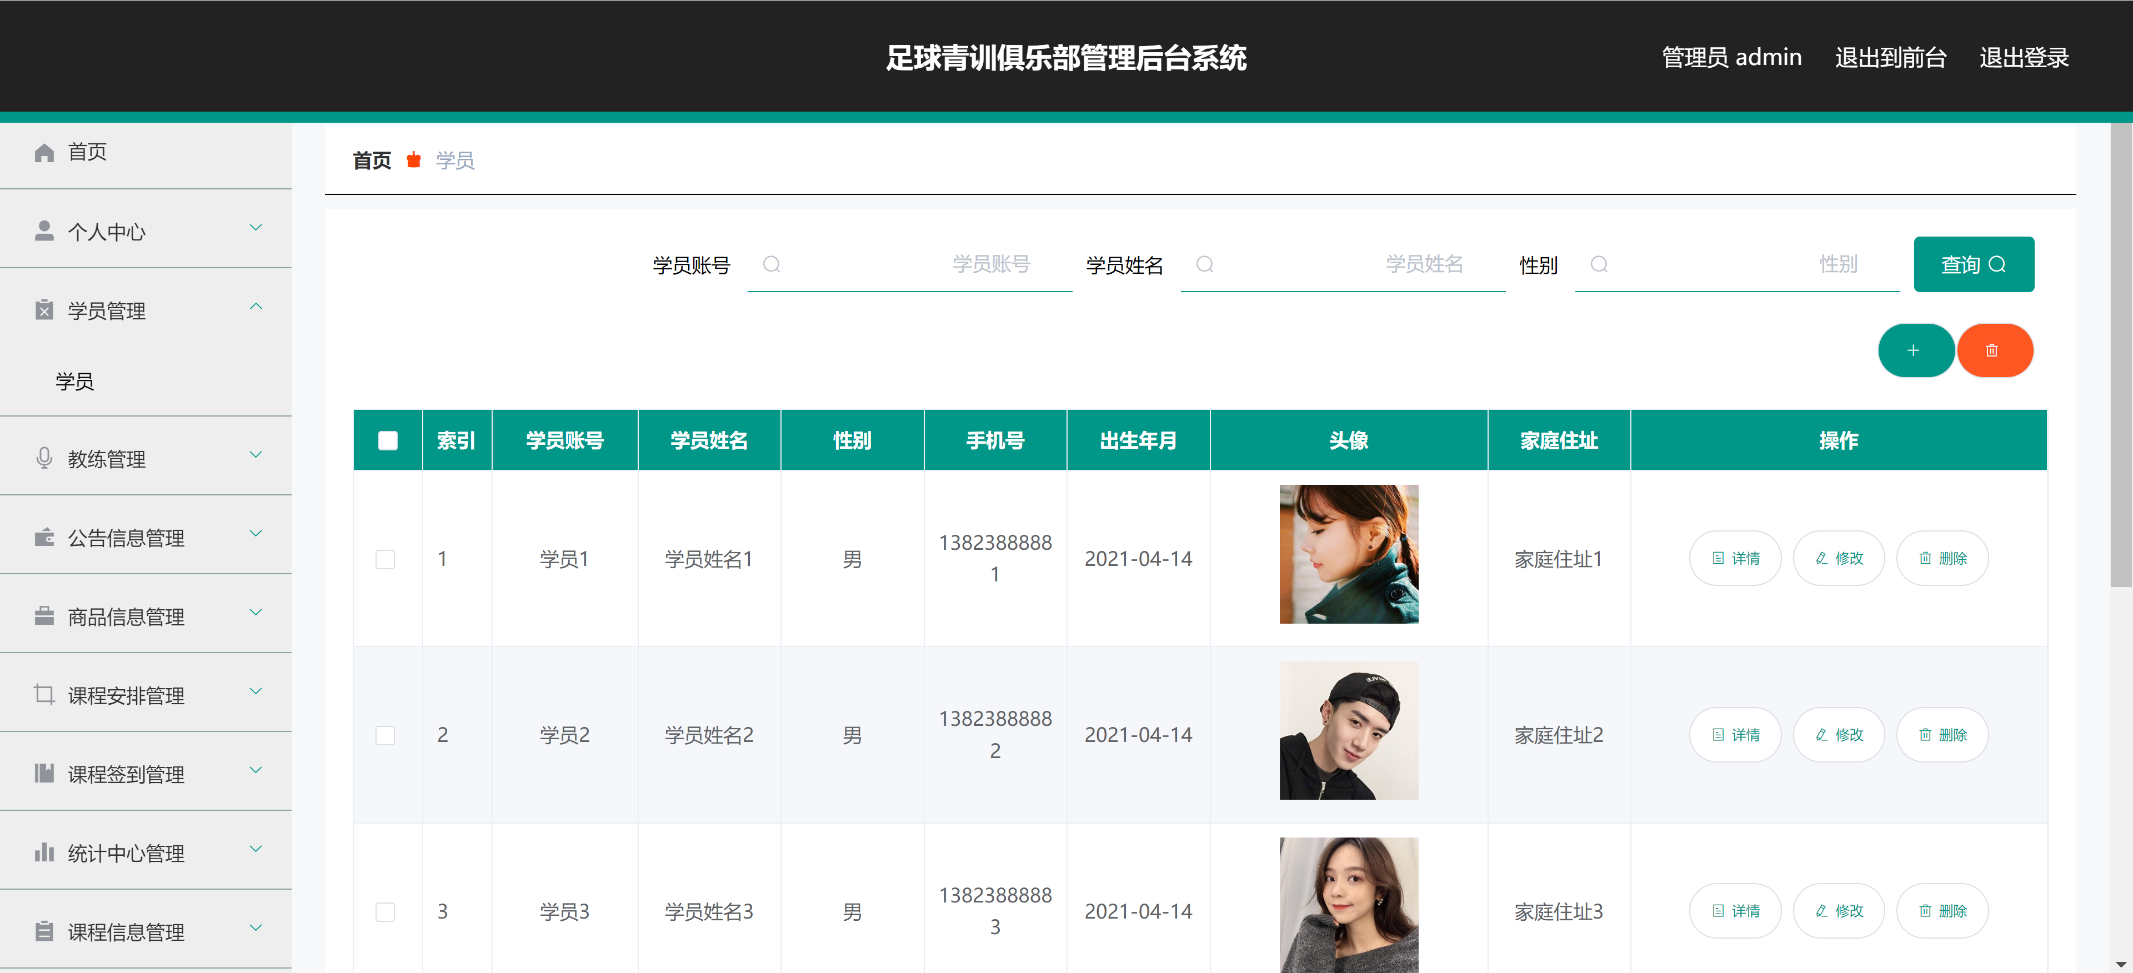Click the orange trash bulk-delete button

pyautogui.click(x=1994, y=350)
